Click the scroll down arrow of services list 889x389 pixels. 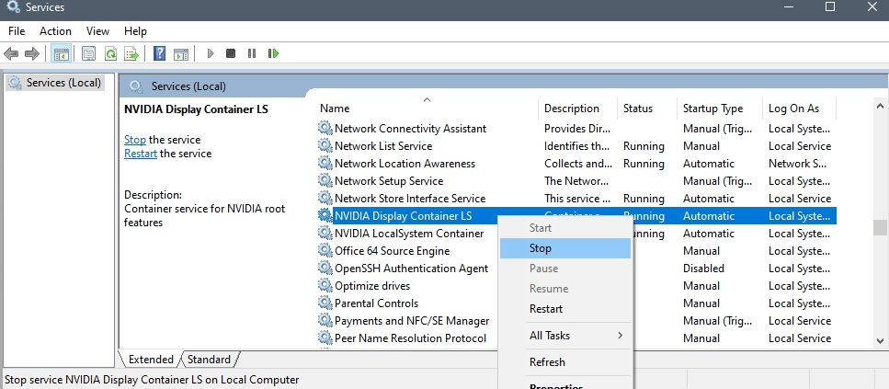[880, 341]
